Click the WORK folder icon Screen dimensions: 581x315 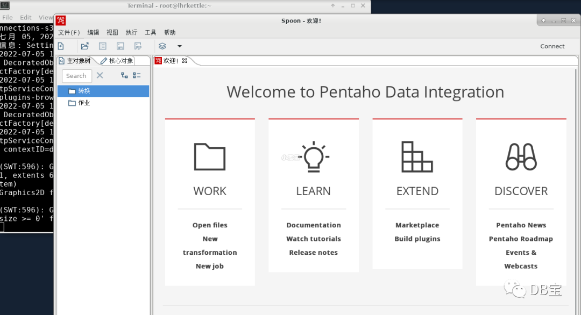210,157
